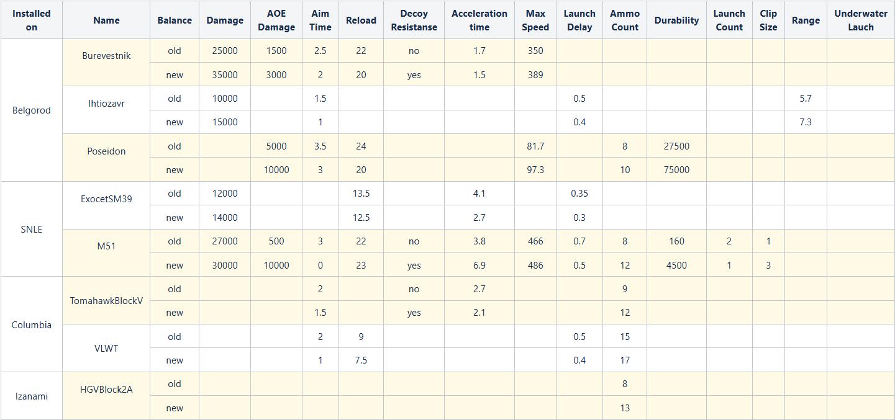Click Poseidon old aim time '3.5'
Image resolution: width=895 pixels, height=420 pixels.
[320, 146]
